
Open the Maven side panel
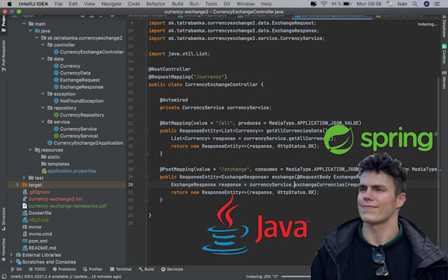click(444, 80)
